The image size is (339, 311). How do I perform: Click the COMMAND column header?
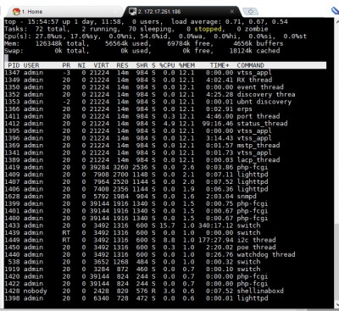click(x=251, y=65)
